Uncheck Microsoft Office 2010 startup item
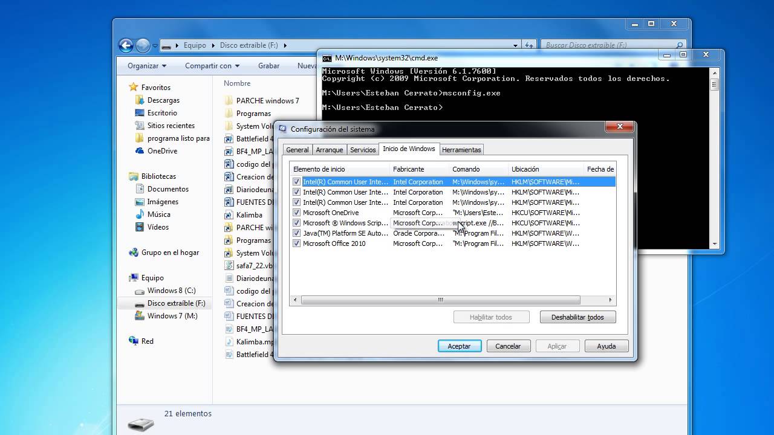This screenshot has width=774, height=435. 296,243
